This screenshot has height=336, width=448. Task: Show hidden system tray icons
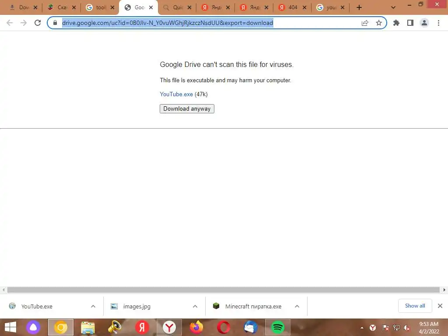[362, 327]
